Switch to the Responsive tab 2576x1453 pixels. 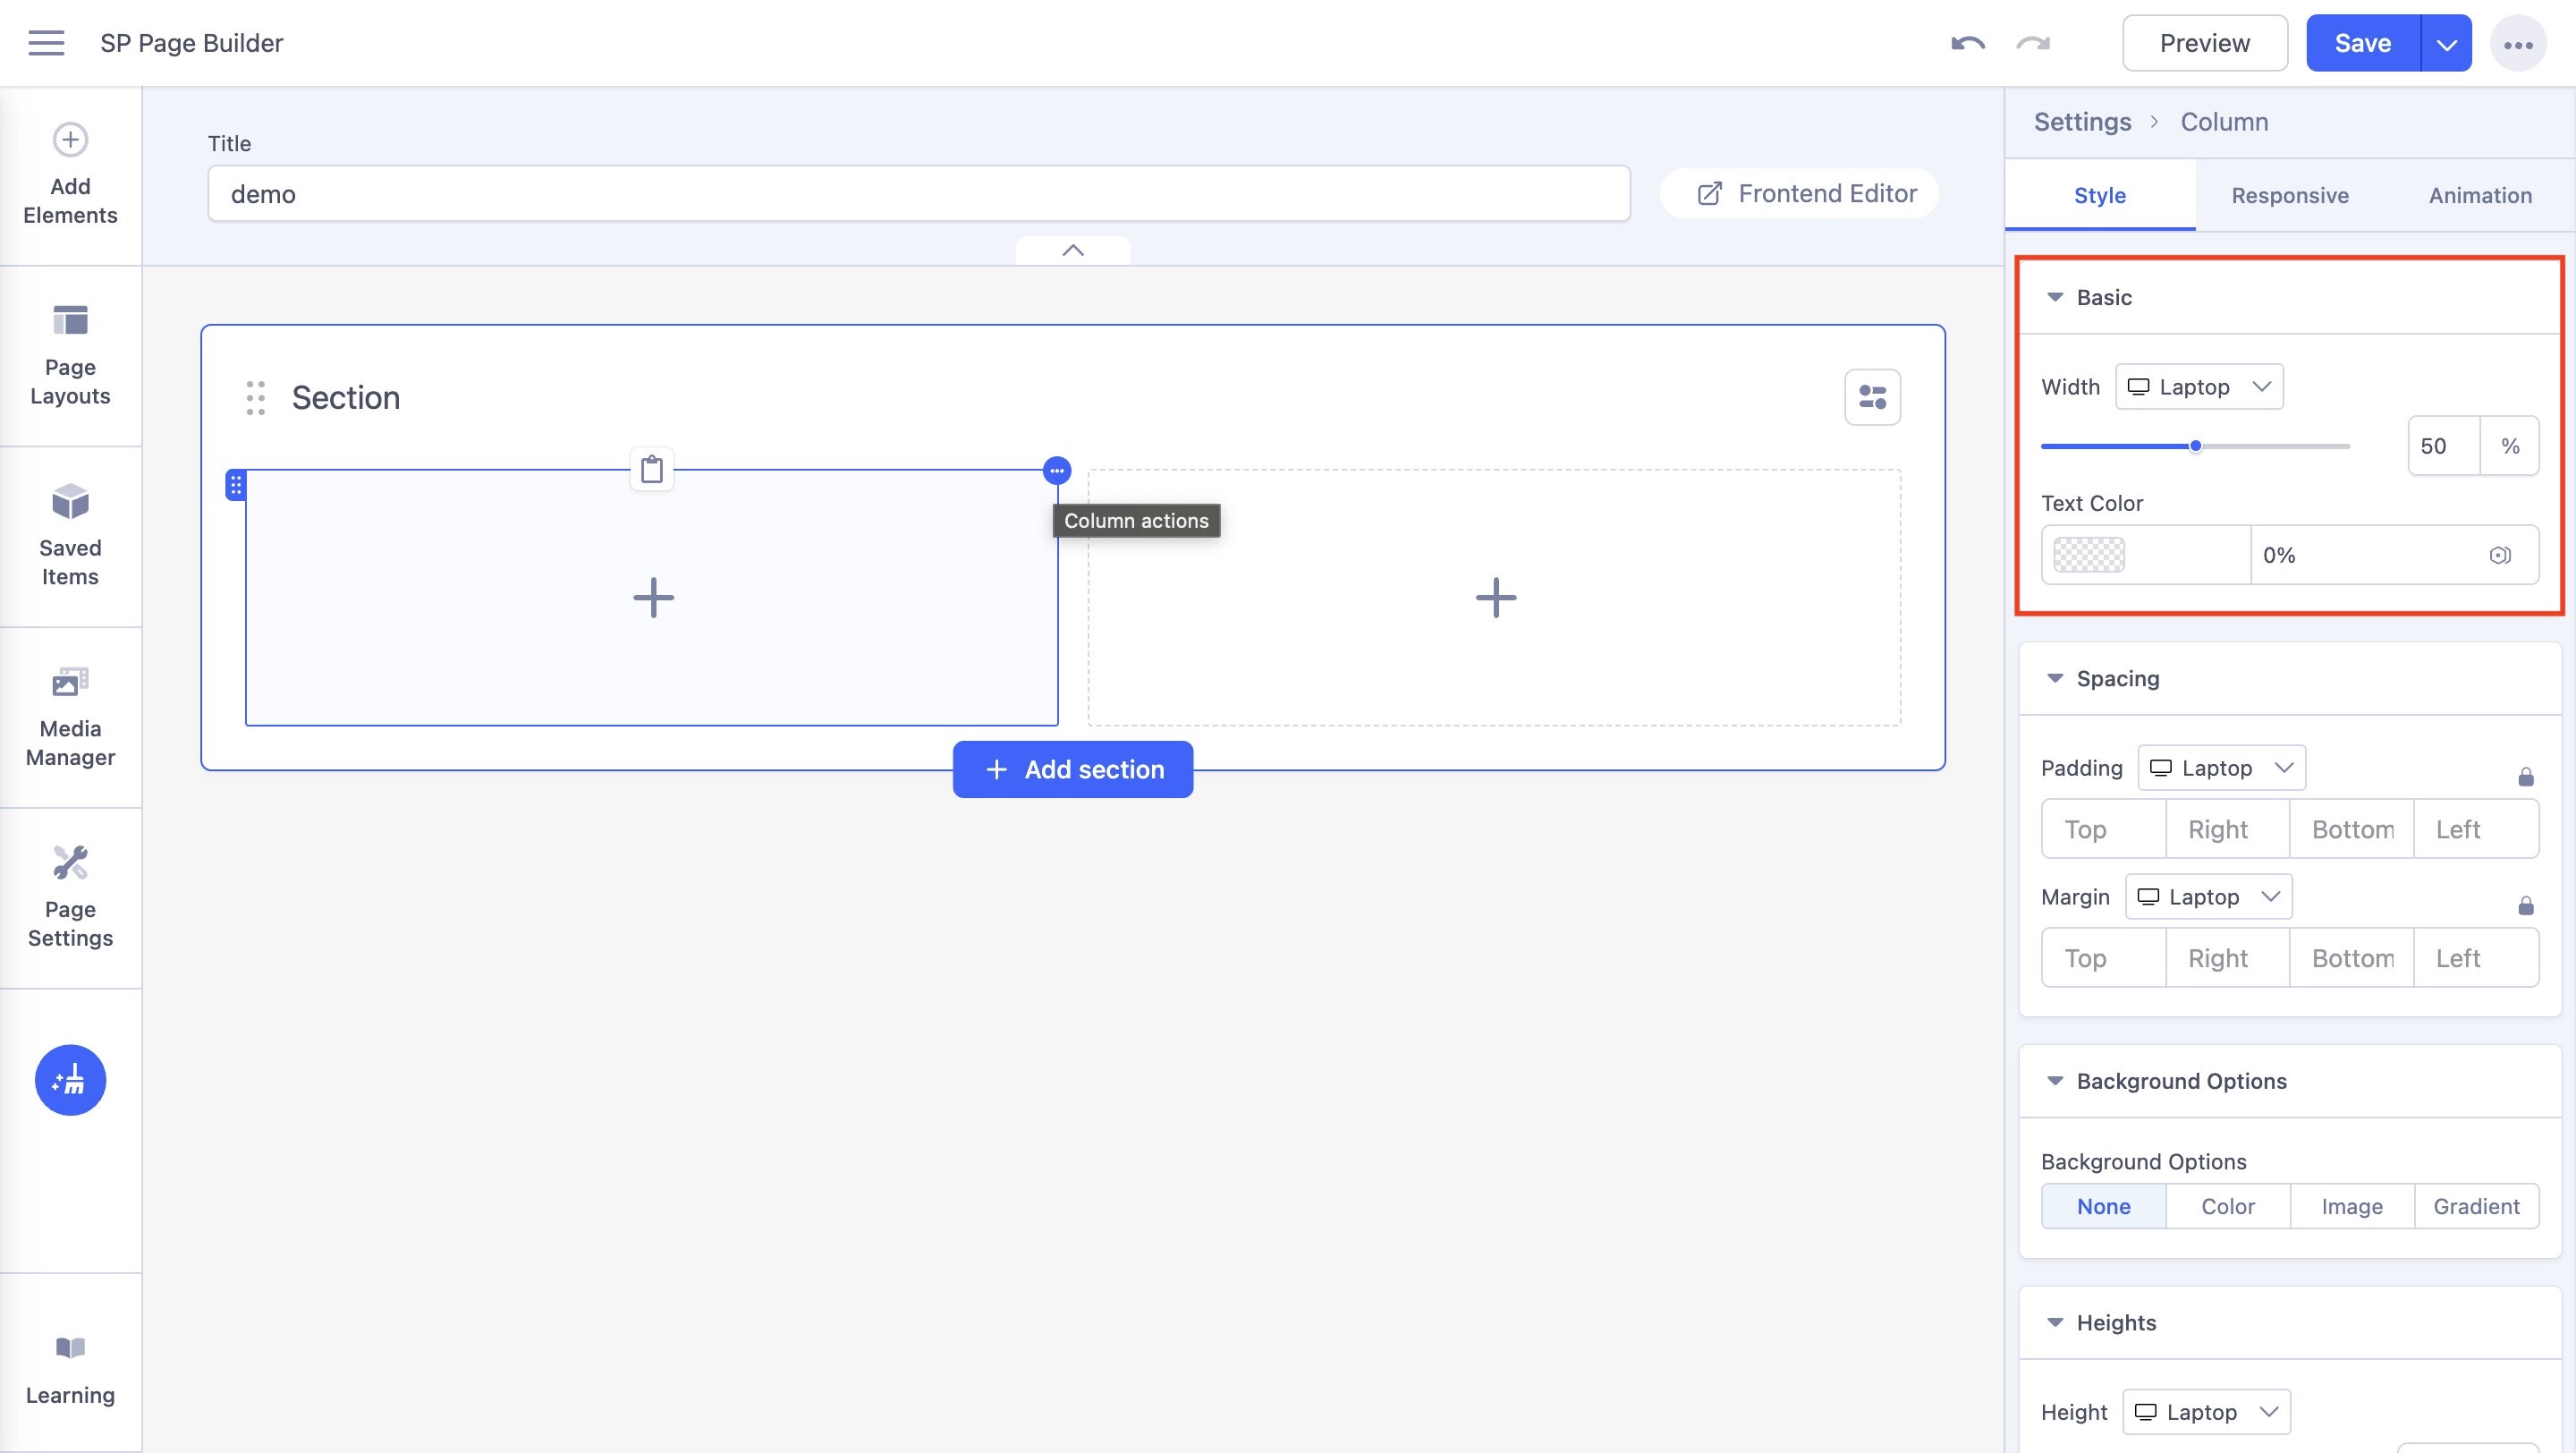(x=2289, y=195)
